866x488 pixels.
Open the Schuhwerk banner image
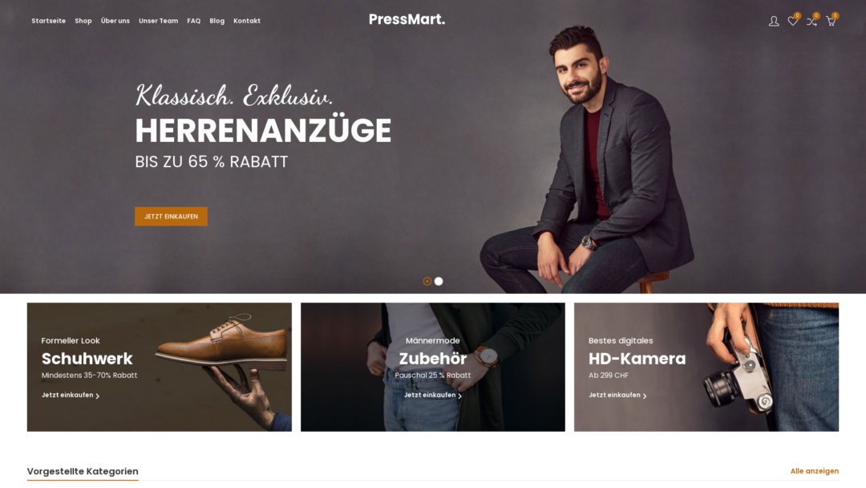159,367
